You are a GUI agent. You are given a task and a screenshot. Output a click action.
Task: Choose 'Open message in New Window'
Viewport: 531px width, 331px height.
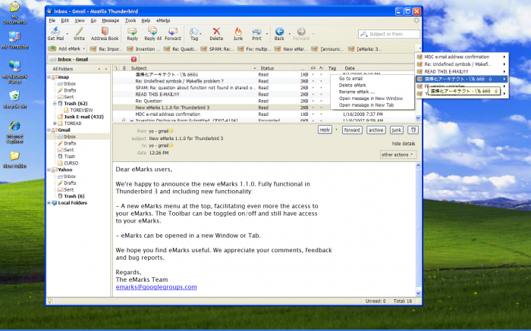pyautogui.click(x=371, y=98)
